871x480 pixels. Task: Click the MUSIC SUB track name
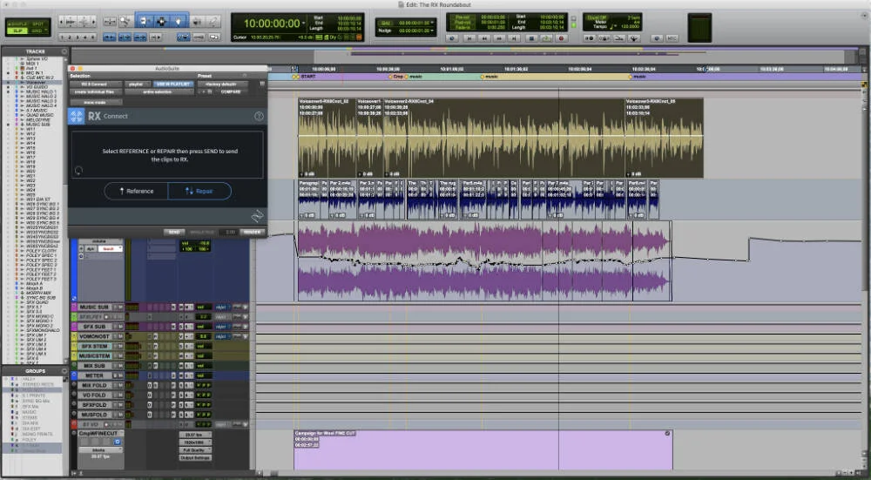click(94, 308)
